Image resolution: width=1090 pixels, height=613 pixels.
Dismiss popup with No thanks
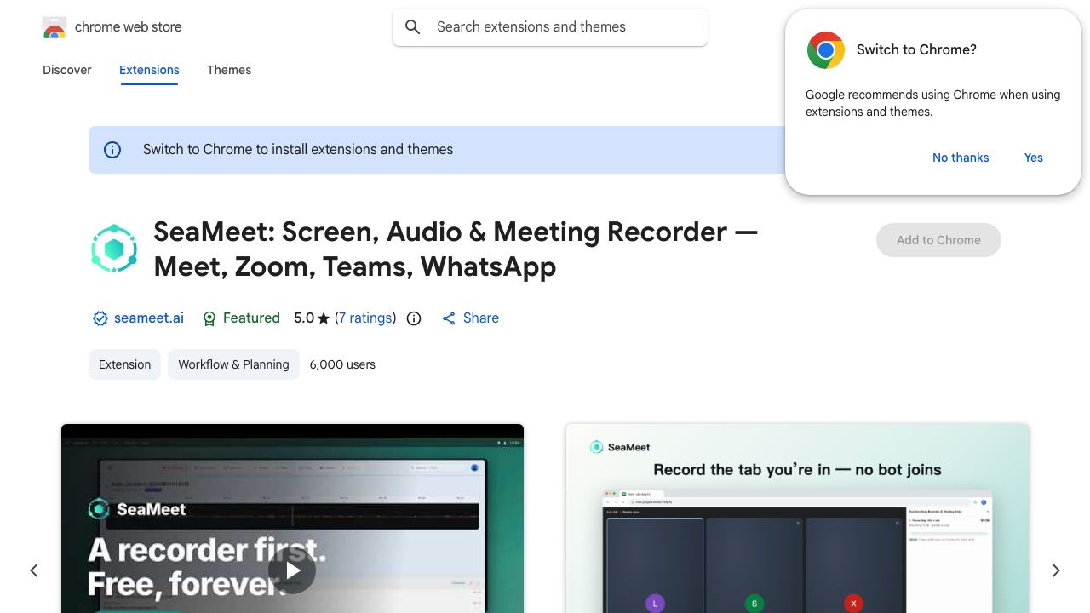[961, 158]
